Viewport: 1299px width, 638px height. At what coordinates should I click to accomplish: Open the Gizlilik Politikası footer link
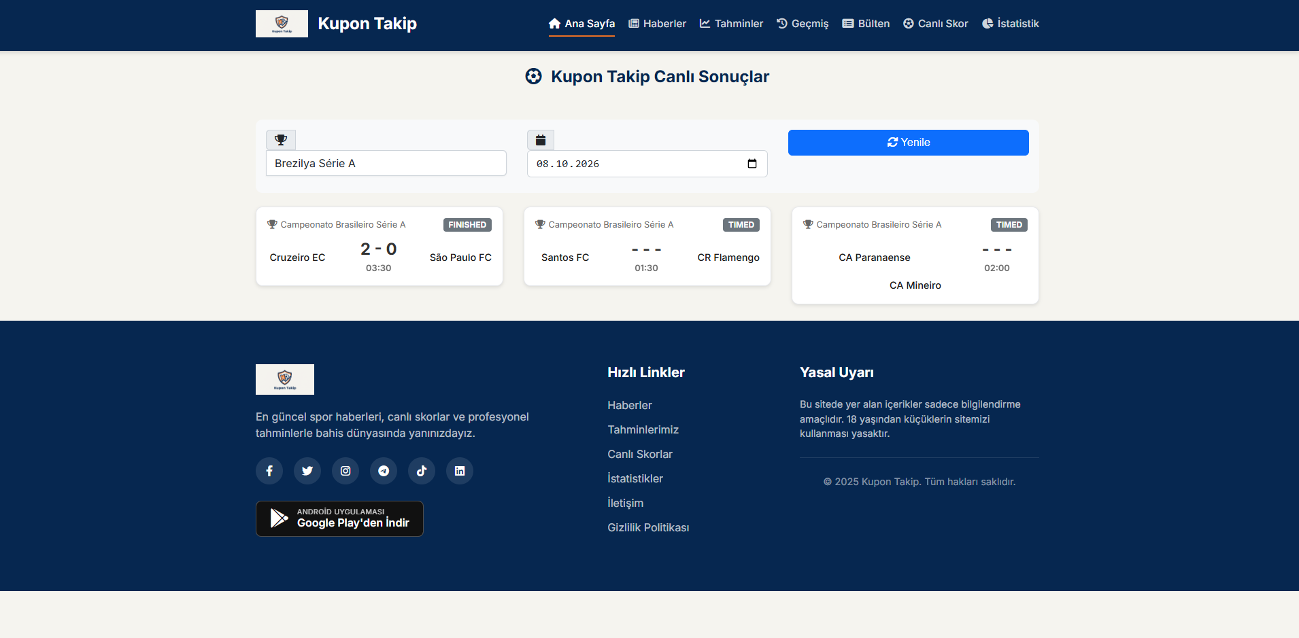(648, 527)
